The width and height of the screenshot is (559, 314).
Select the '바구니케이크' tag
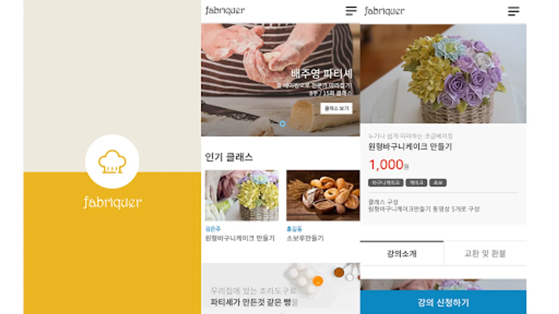coord(386,183)
